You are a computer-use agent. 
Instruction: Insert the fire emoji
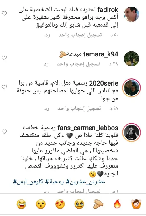117,204
